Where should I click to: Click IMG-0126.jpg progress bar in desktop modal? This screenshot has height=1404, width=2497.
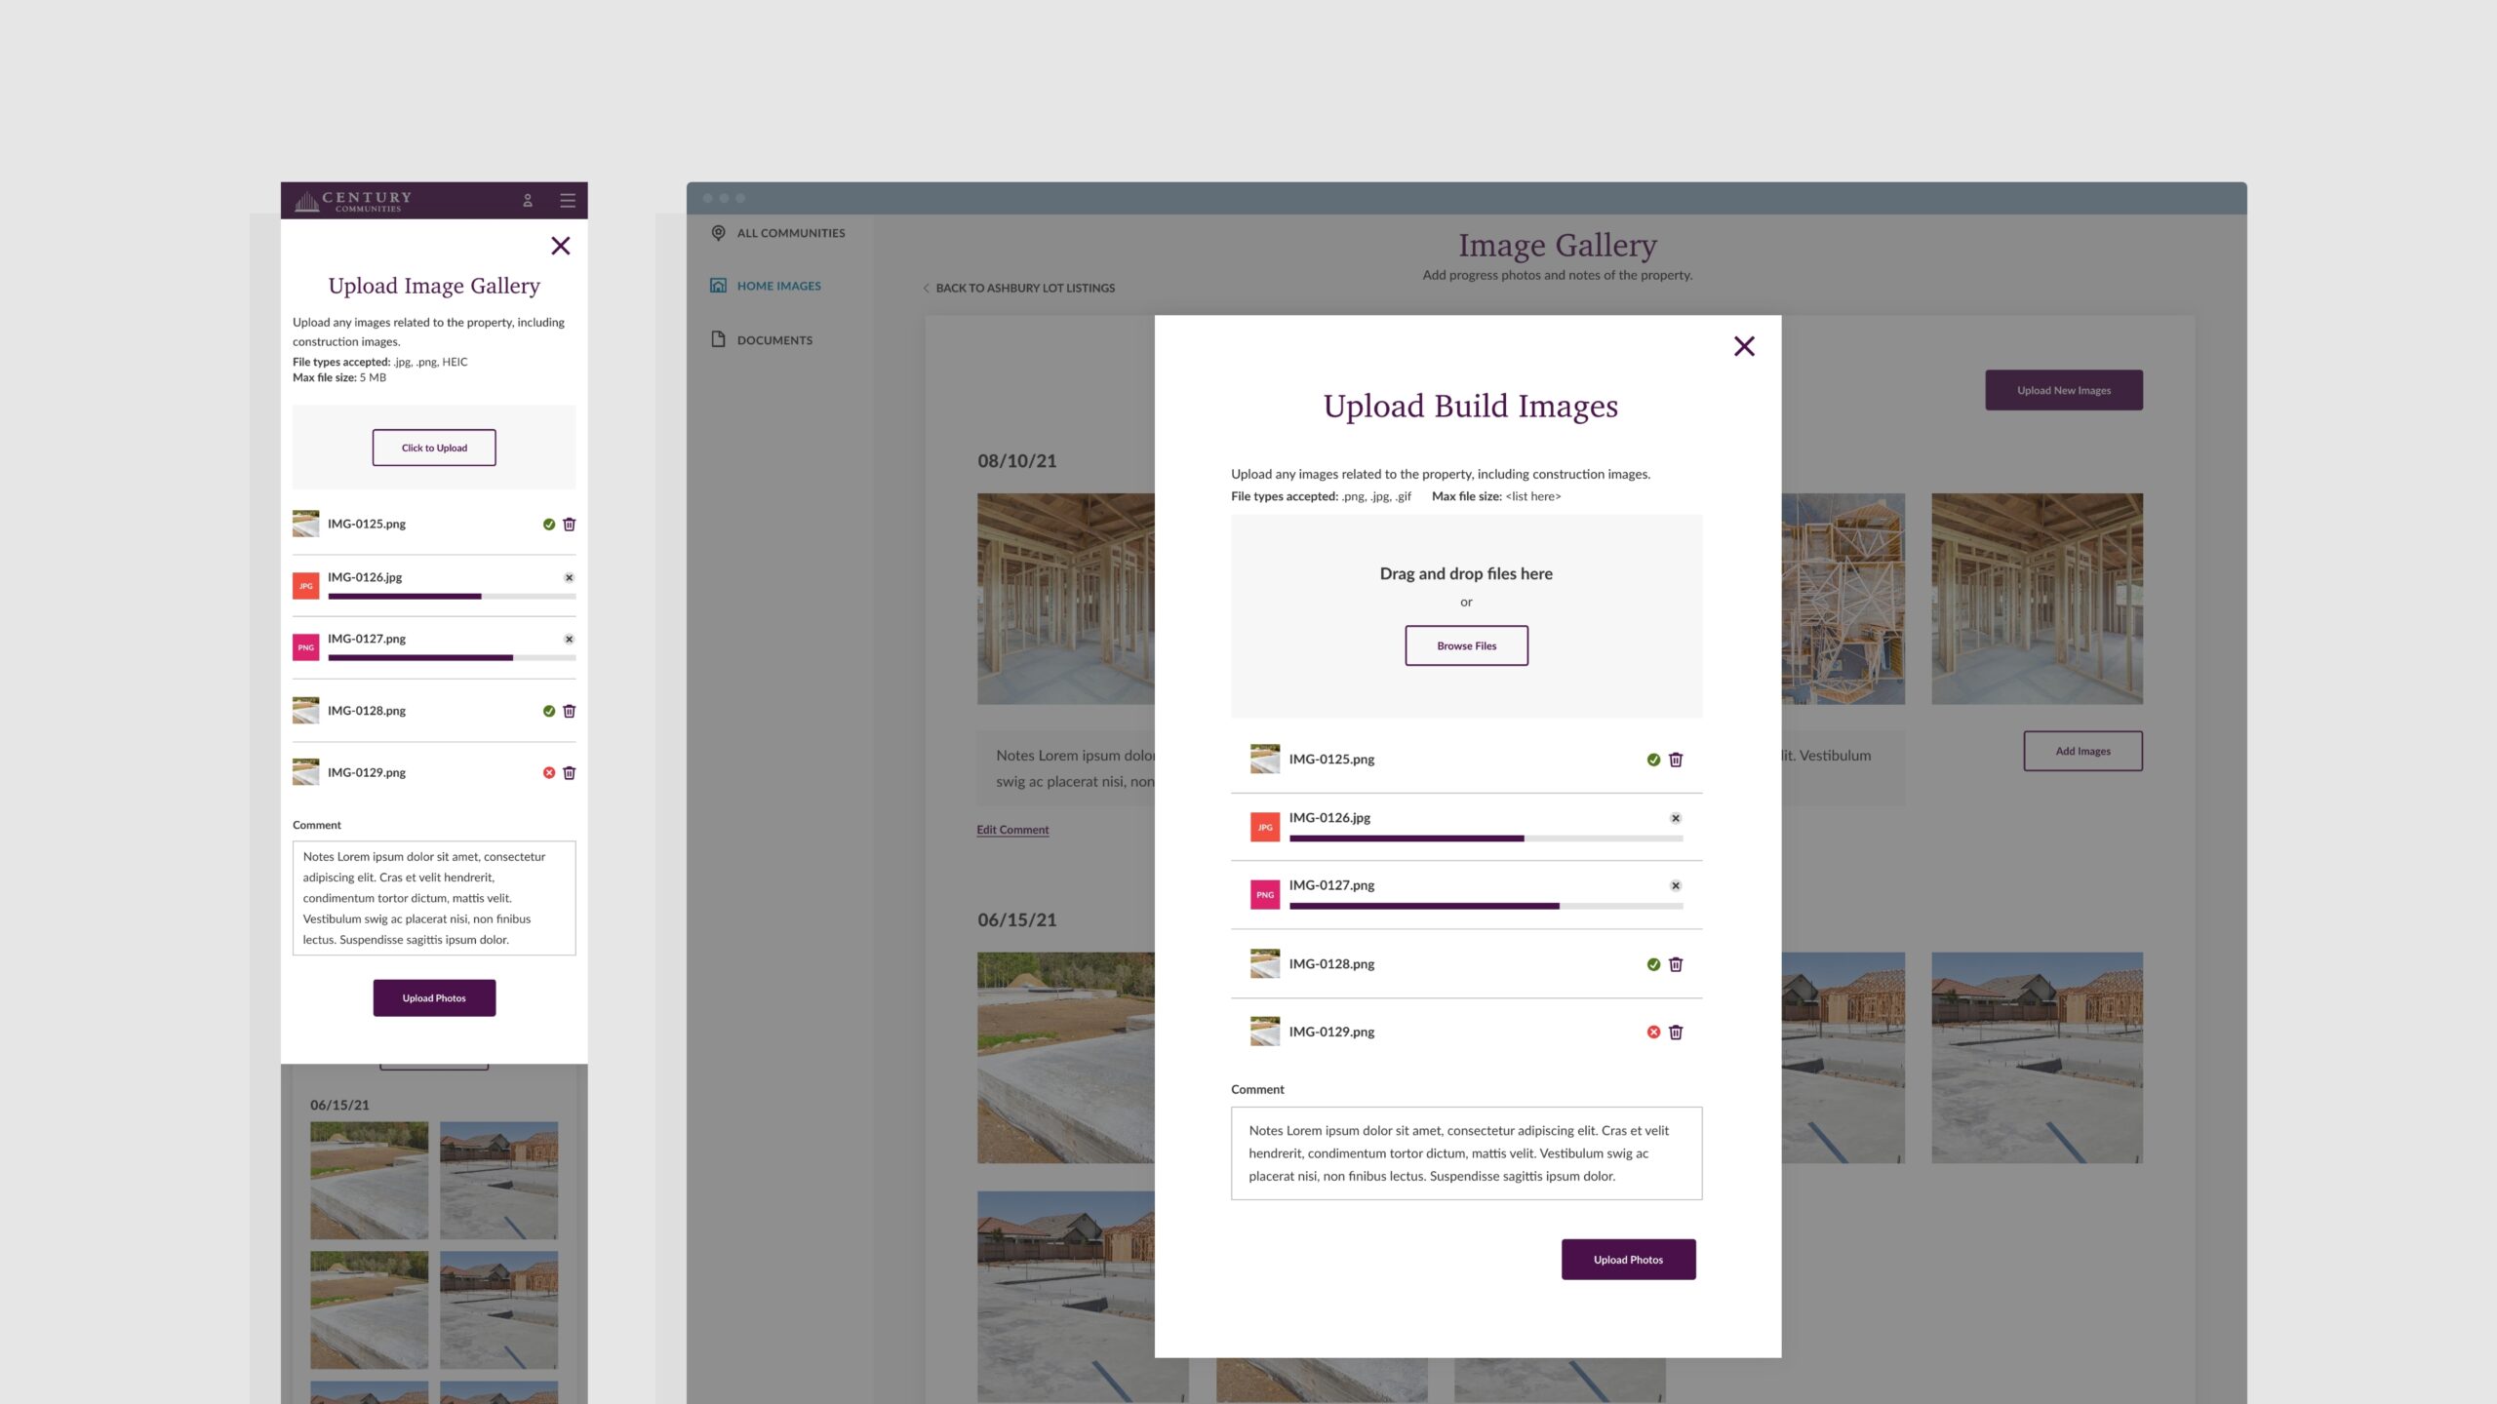[1486, 838]
